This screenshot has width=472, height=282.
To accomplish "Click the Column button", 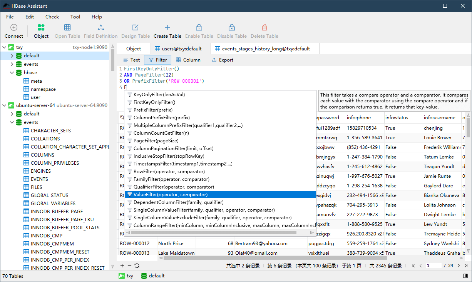I will point(188,60).
